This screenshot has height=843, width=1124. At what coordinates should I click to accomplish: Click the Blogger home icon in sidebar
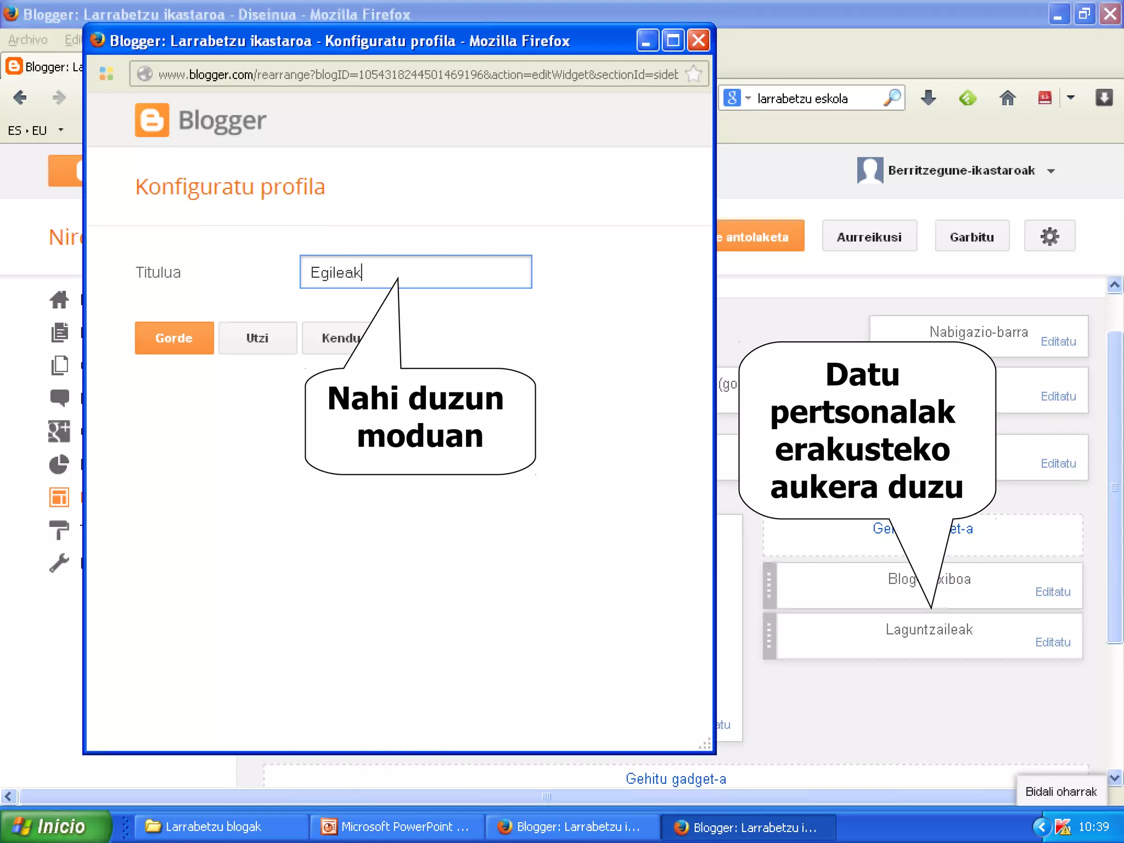pos(59,300)
